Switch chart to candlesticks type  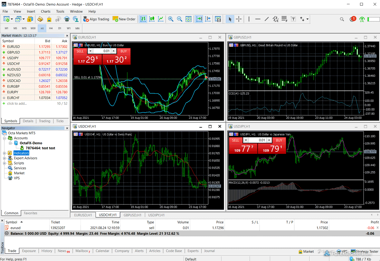coord(152,19)
